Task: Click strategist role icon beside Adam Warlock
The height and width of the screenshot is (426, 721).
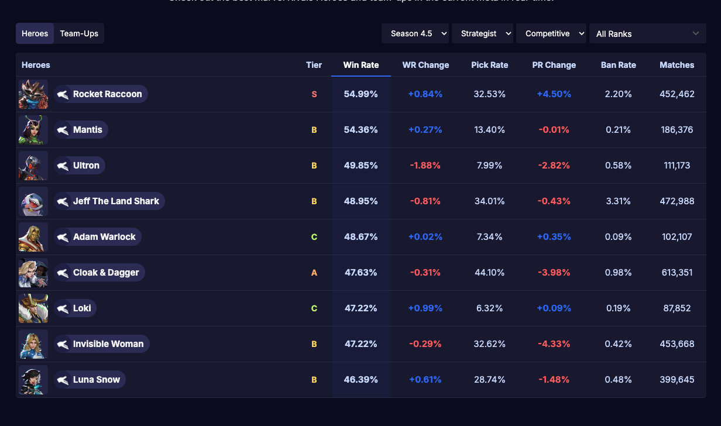Action: (63, 237)
